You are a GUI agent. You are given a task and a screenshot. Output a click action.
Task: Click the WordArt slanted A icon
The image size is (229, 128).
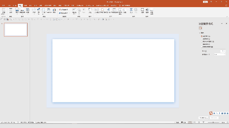tap(108, 11)
